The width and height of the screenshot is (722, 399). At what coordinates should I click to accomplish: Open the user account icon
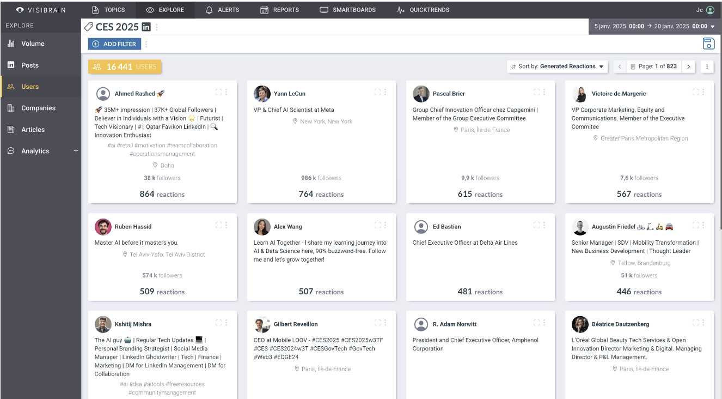[x=710, y=10]
